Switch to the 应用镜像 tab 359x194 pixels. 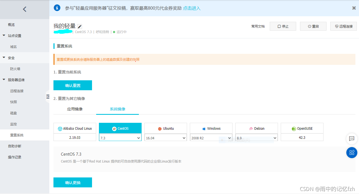(x=75, y=109)
